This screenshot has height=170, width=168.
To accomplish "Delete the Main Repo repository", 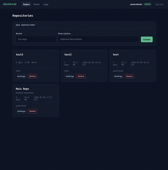I will click(x=33, y=111).
